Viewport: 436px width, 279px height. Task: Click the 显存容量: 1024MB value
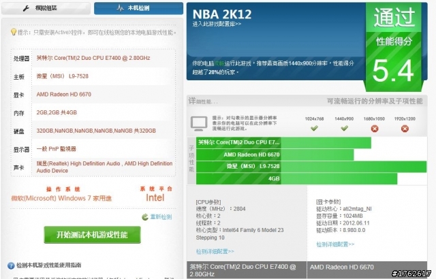[x=339, y=216]
